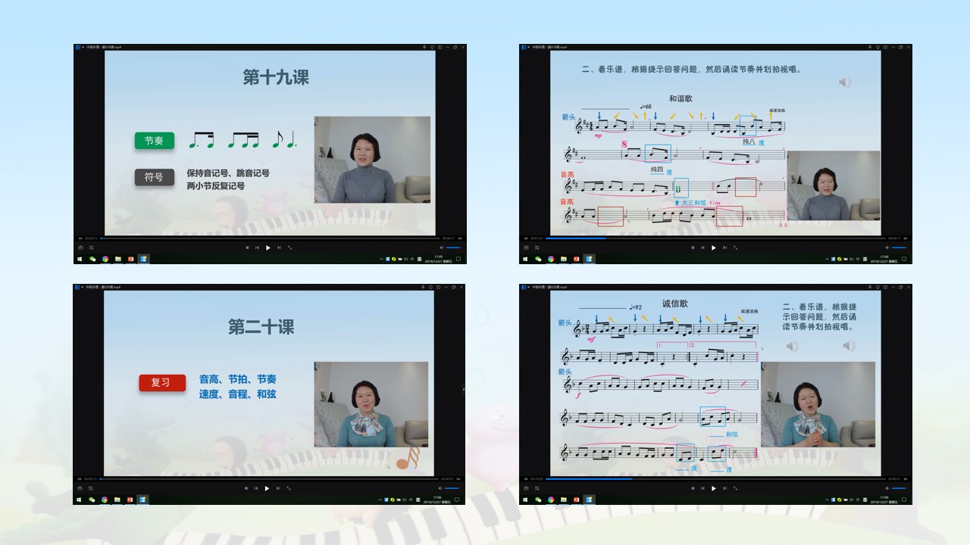Toggle fullscreen in the 第十九课 player
The height and width of the screenshot is (545, 970).
click(289, 248)
